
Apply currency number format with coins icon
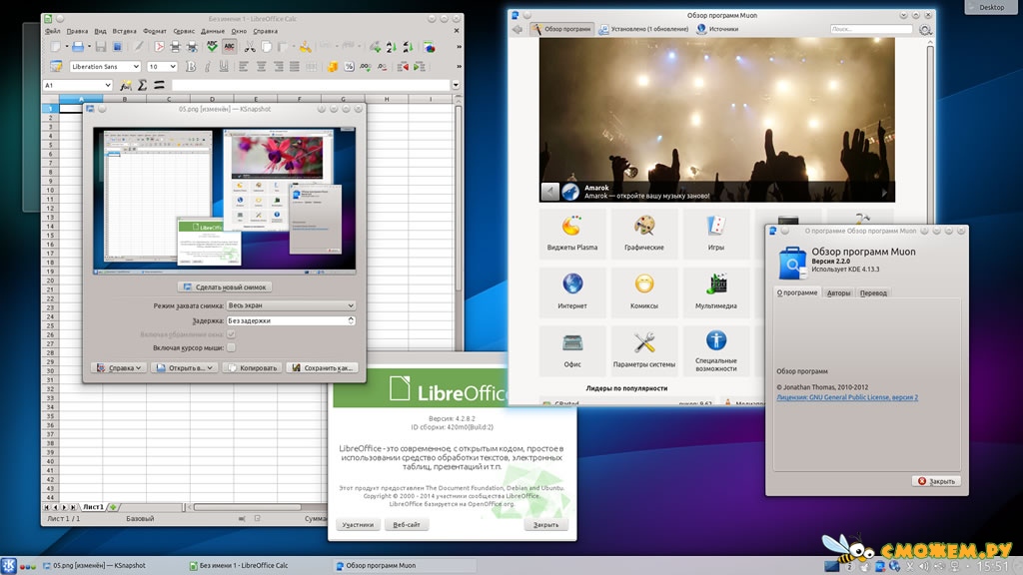point(333,67)
